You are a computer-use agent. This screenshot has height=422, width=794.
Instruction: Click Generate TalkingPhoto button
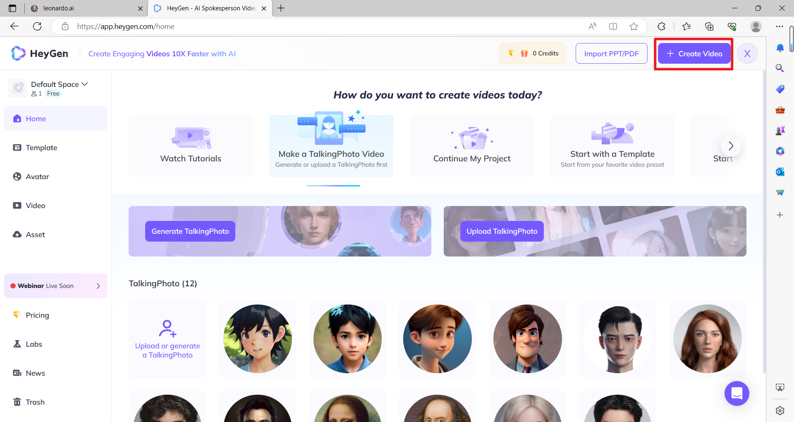point(190,231)
